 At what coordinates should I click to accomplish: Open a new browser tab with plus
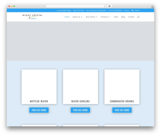153,7
